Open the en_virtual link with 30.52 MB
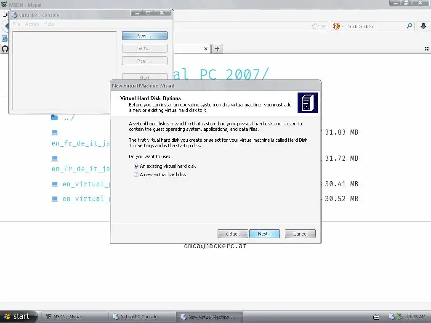Viewport: 431px width, 323px height. pyautogui.click(x=86, y=199)
